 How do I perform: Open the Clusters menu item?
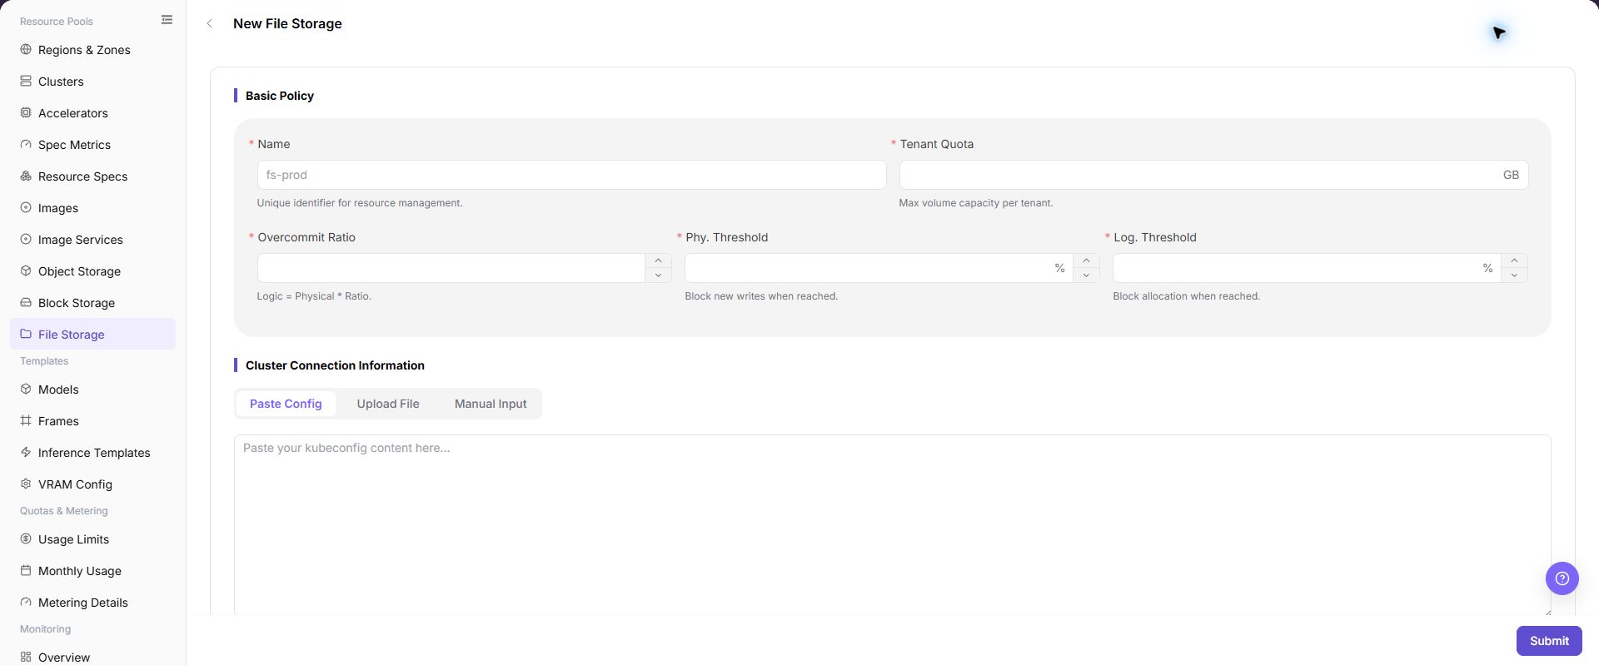click(x=92, y=82)
